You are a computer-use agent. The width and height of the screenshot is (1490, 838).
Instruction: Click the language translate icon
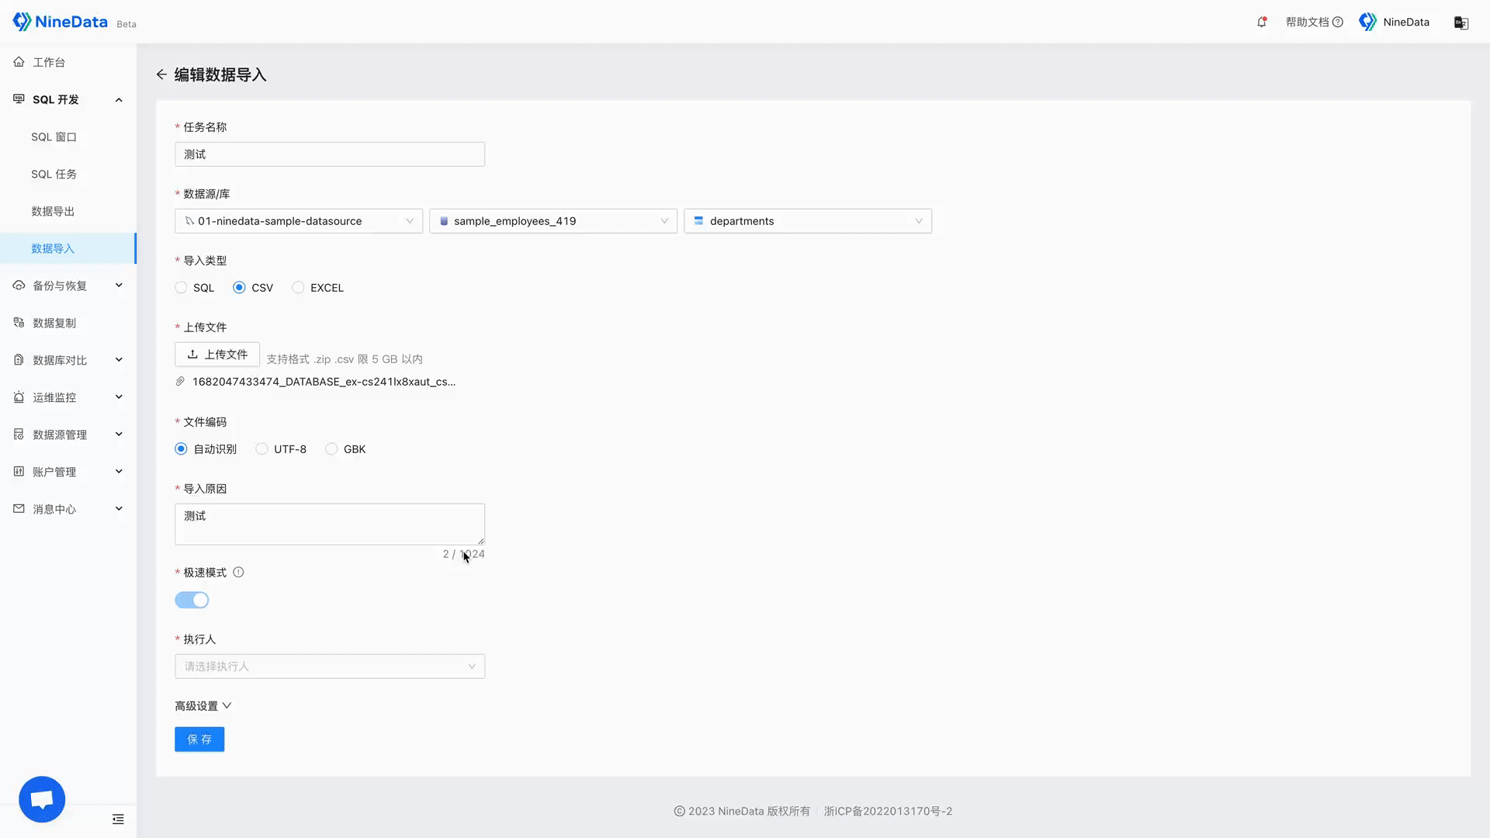[1461, 23]
